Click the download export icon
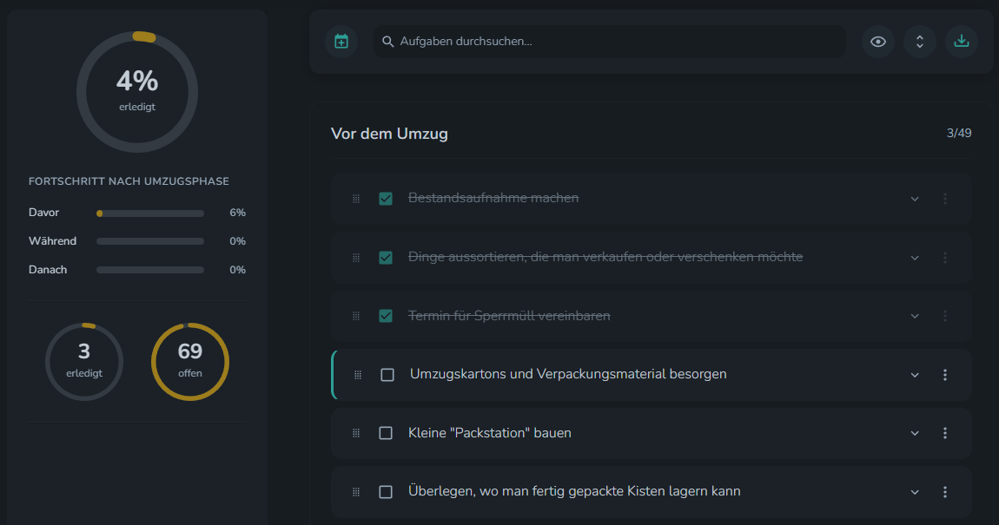The width and height of the screenshot is (999, 525). point(962,42)
